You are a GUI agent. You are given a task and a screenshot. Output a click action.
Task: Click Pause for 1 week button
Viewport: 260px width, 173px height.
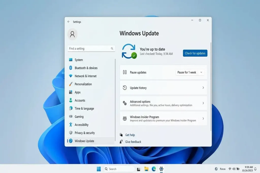pos(187,72)
